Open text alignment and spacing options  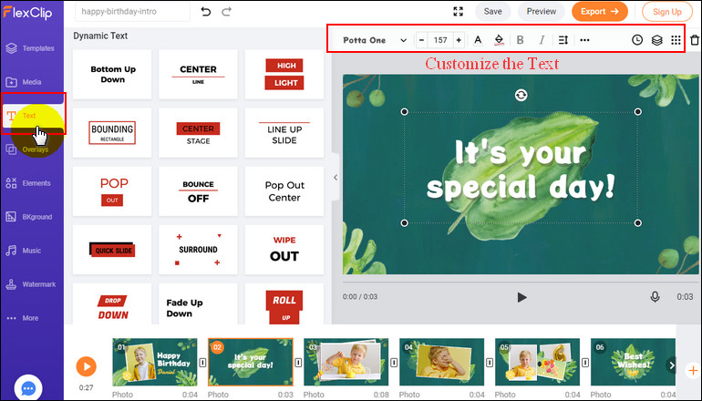coord(563,40)
